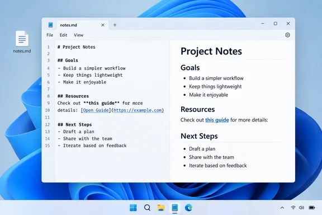Screen dimensions: 322x215
Task: Click 'Make it enjoyable' preview bullet
Action: (x=209, y=95)
